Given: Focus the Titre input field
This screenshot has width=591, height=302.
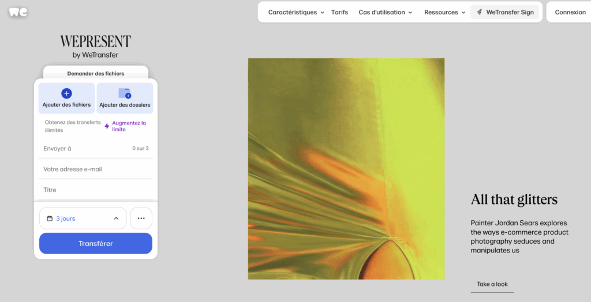Looking at the screenshot, I should point(96,190).
